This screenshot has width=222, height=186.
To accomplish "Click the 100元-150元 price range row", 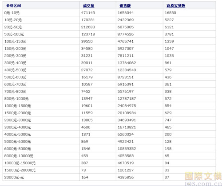I will click(x=109, y=41).
